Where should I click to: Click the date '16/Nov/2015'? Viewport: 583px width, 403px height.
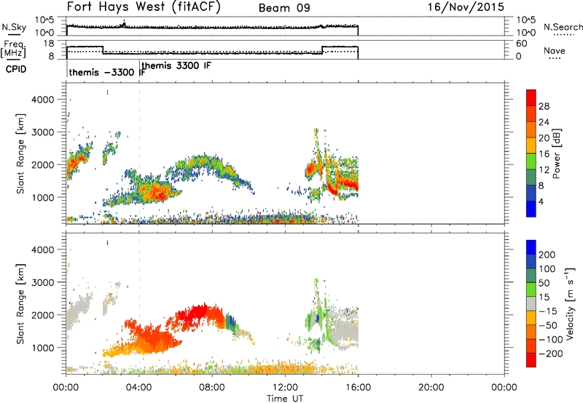point(466,7)
